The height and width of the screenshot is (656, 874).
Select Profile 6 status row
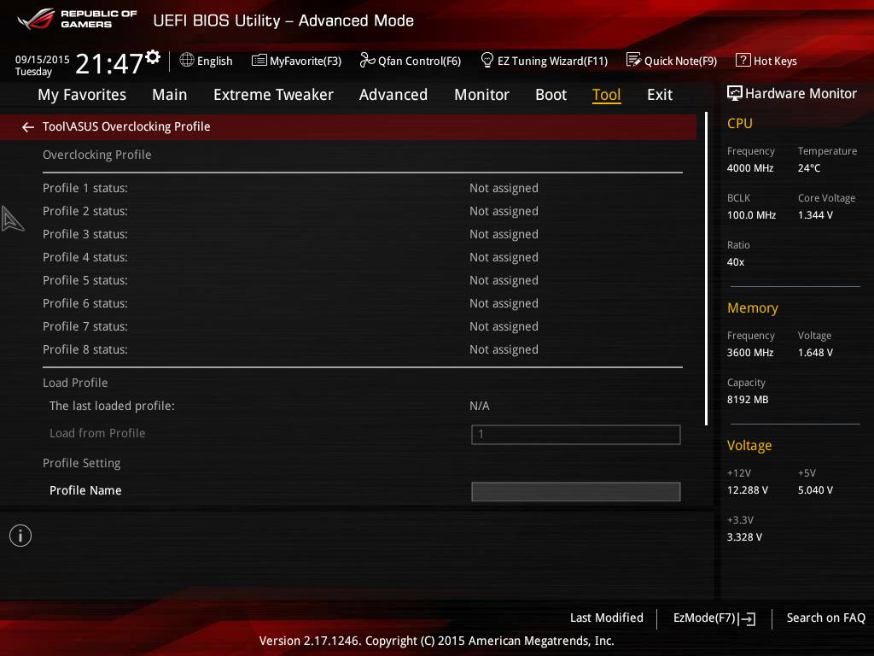pyautogui.click(x=362, y=303)
